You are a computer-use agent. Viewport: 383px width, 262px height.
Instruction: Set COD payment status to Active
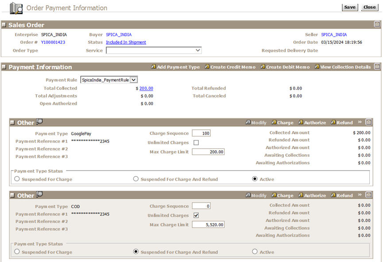click(x=255, y=252)
